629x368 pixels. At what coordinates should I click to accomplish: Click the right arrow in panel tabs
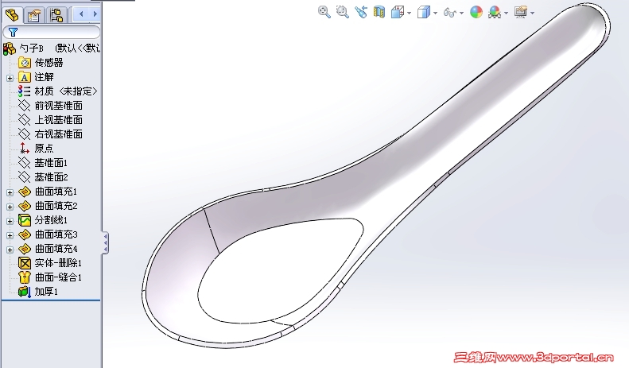(95, 14)
